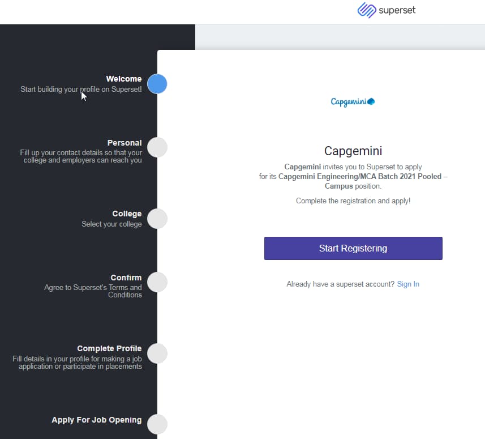Go to Apply For Job Opening label
Viewport: 485px width, 439px height.
tap(97, 420)
